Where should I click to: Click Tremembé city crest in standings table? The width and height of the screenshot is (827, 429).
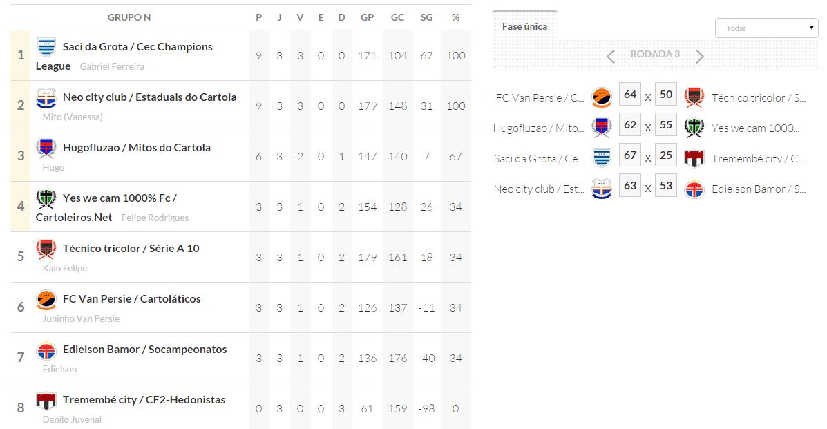point(46,400)
